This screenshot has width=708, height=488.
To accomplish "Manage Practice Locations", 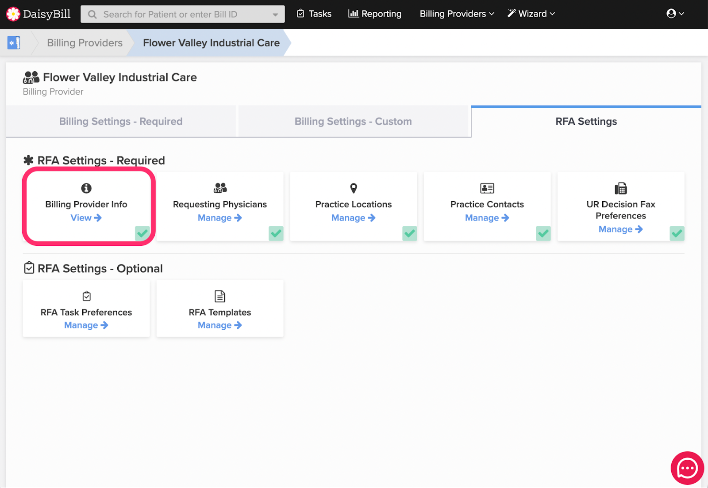I will click(x=354, y=217).
